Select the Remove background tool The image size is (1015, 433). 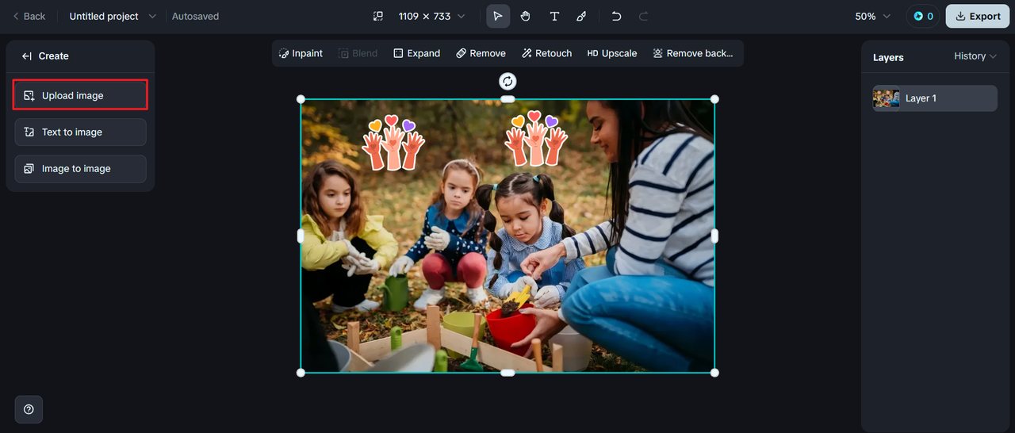pos(692,53)
